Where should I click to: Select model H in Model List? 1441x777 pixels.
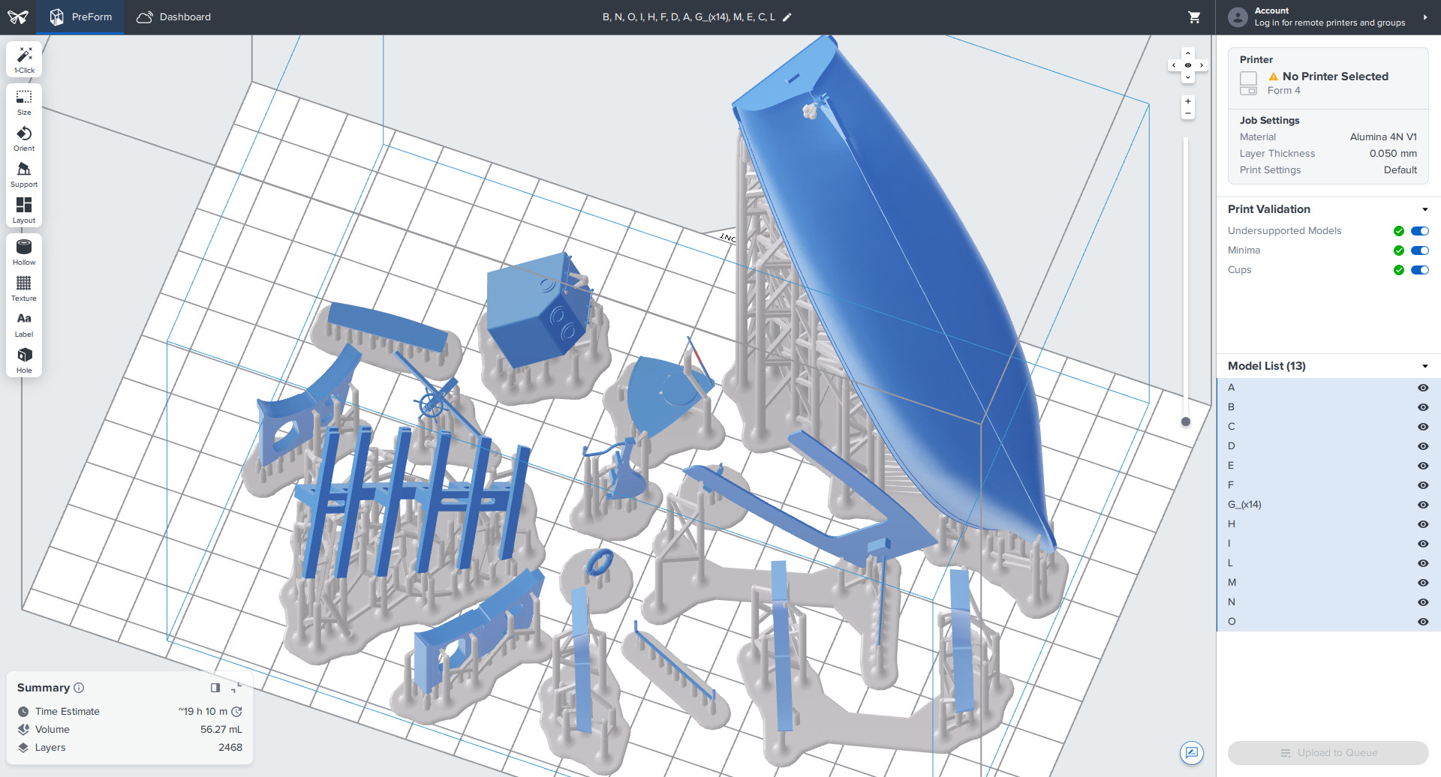click(1328, 524)
